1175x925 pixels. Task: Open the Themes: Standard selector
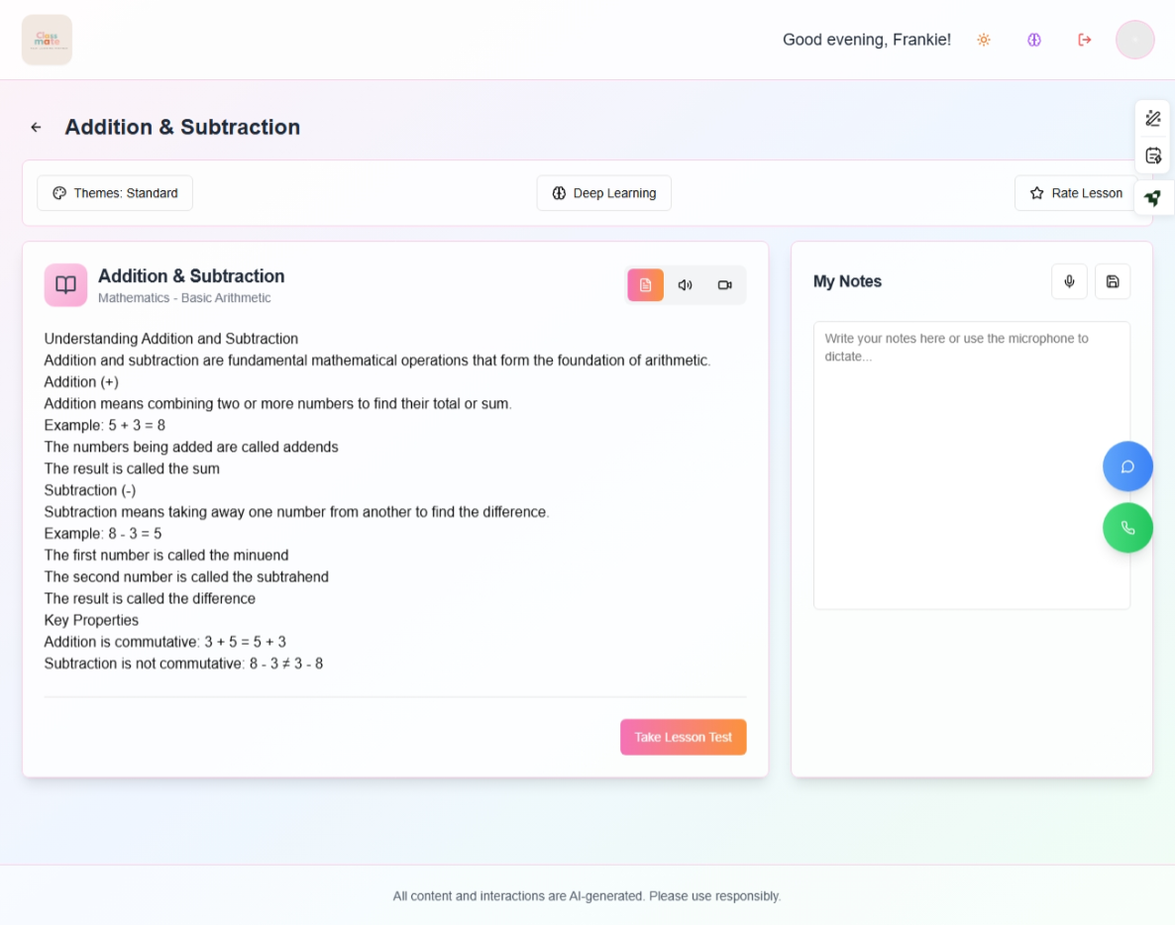click(x=114, y=192)
